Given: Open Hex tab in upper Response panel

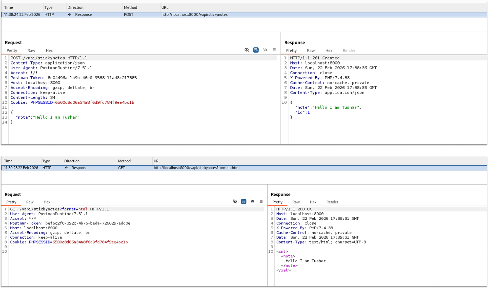Looking at the screenshot, I should [x=329, y=51].
